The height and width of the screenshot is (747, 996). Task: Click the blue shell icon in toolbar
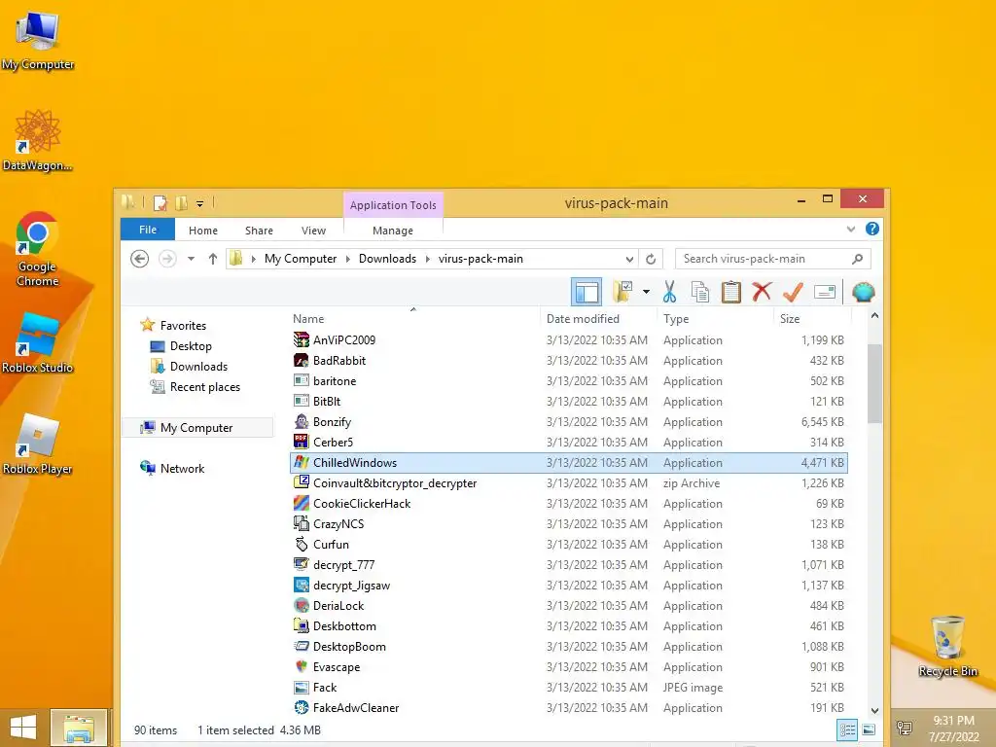point(864,292)
